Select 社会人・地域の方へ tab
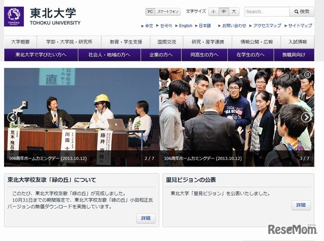Screen dimensions: 324x241 pos(109,55)
